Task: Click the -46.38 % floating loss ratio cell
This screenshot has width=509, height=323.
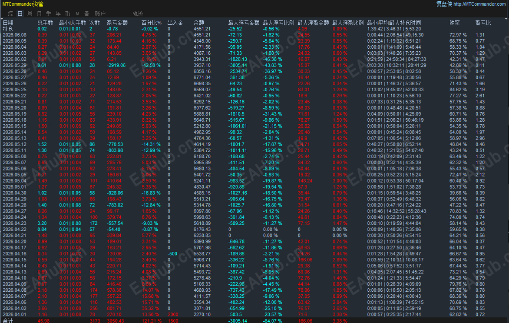Action: coord(272,59)
